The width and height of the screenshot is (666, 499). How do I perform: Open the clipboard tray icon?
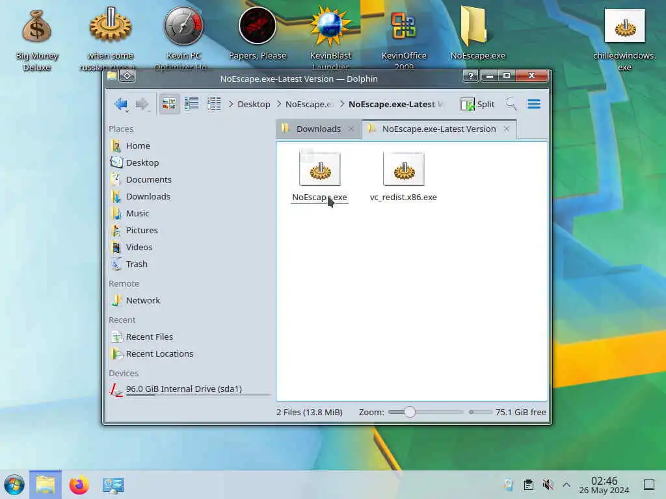[x=528, y=485]
